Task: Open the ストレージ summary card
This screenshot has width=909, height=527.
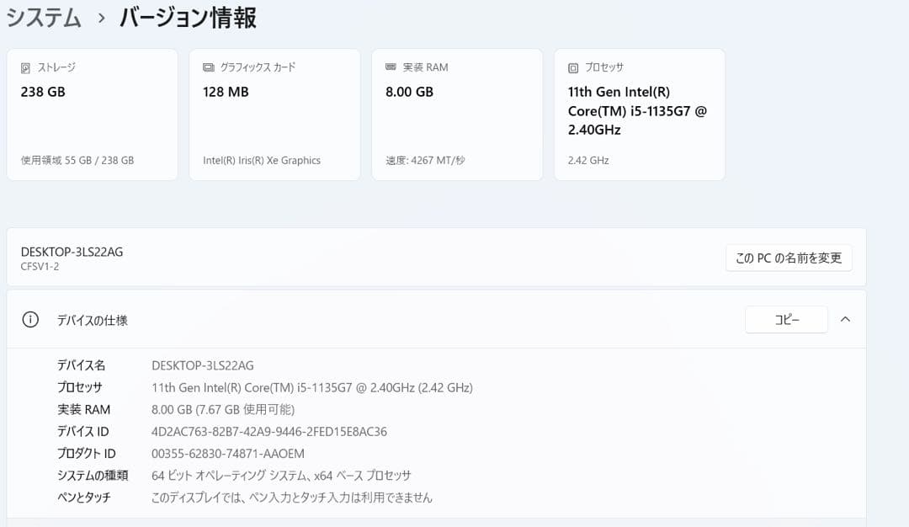Action: coord(91,114)
